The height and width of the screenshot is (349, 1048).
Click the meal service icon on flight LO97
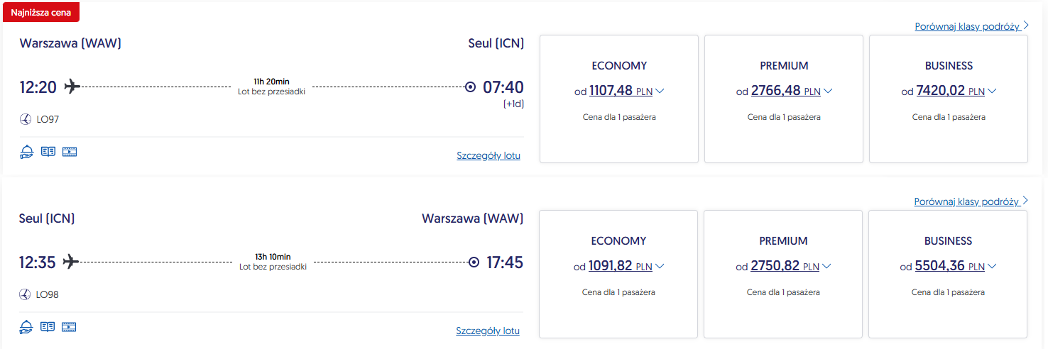26,151
